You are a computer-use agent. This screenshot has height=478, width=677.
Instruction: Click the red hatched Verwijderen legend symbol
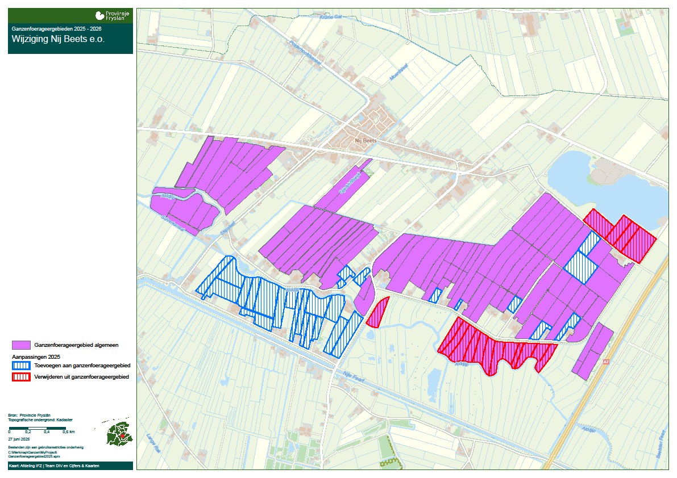click(x=21, y=377)
